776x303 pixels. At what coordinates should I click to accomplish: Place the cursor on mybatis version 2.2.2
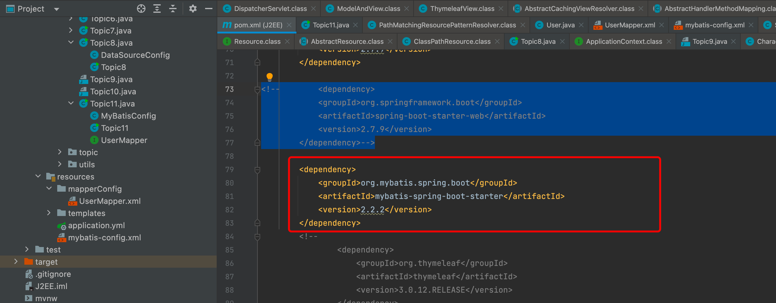point(372,210)
